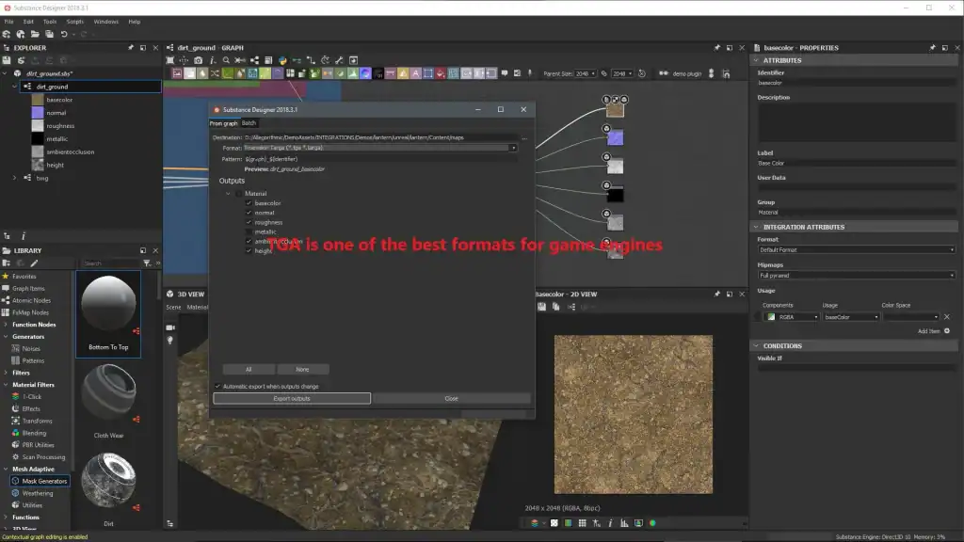Select normal map swatch in Explorer tree
The height and width of the screenshot is (542, 964).
(x=38, y=113)
